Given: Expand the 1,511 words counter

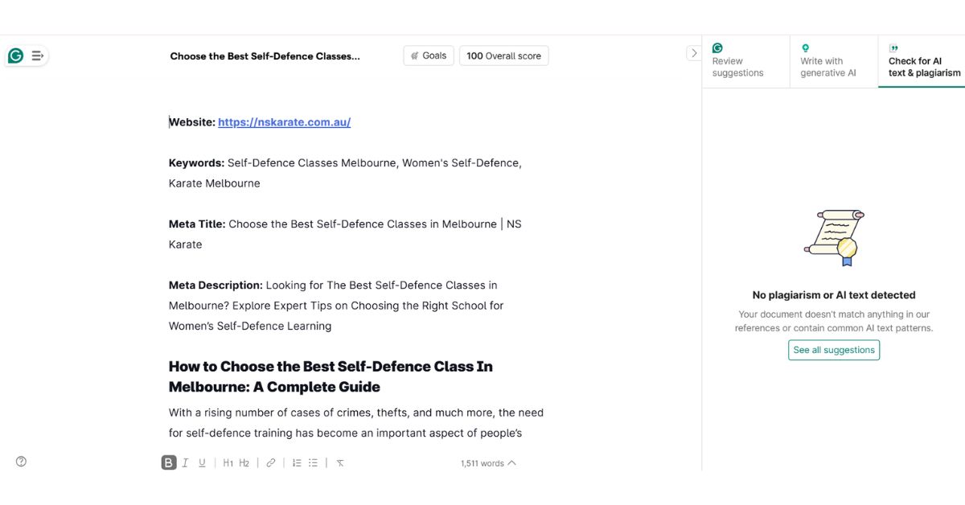Looking at the screenshot, I should coord(488,463).
